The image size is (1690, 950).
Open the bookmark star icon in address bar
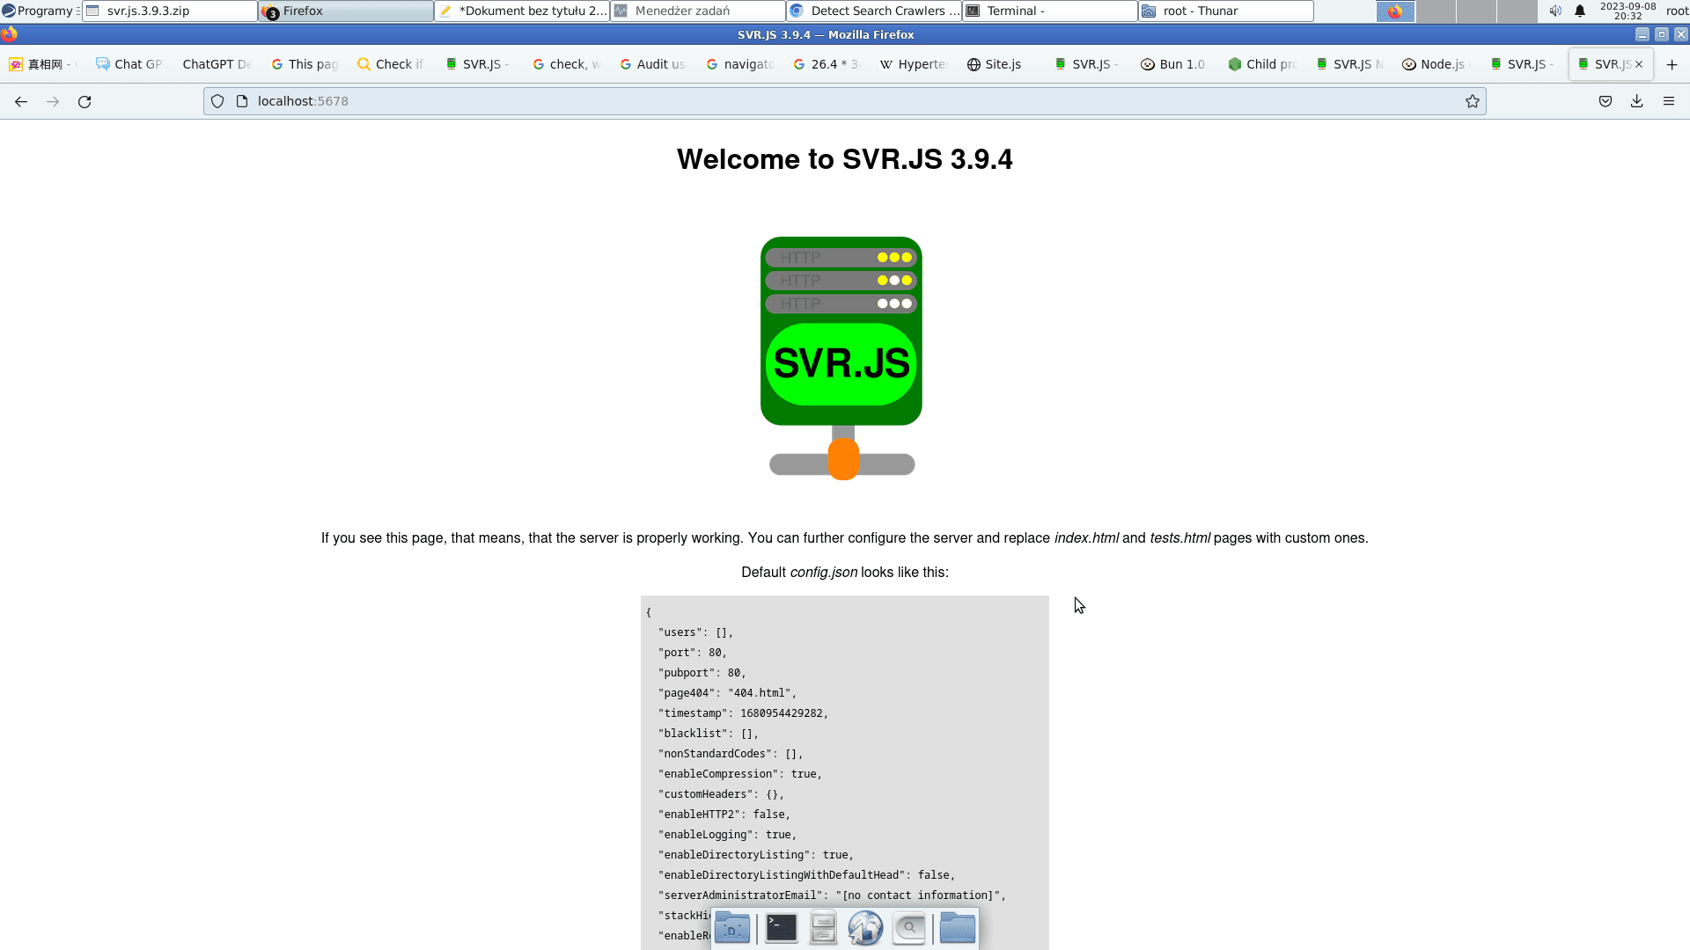pos(1473,101)
